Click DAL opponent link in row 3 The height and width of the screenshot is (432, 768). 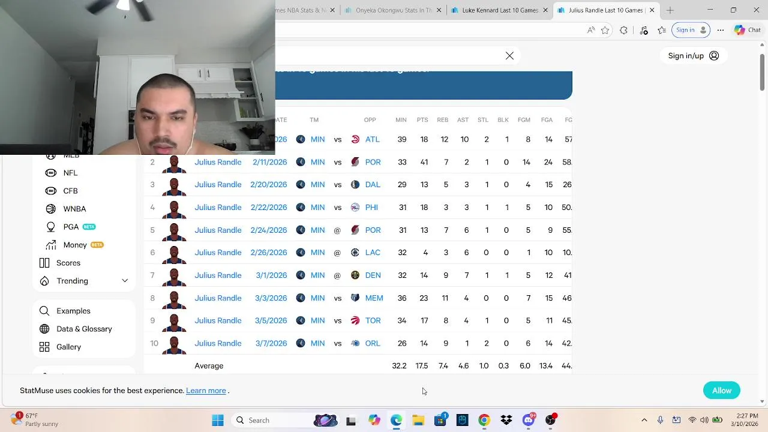tap(373, 185)
